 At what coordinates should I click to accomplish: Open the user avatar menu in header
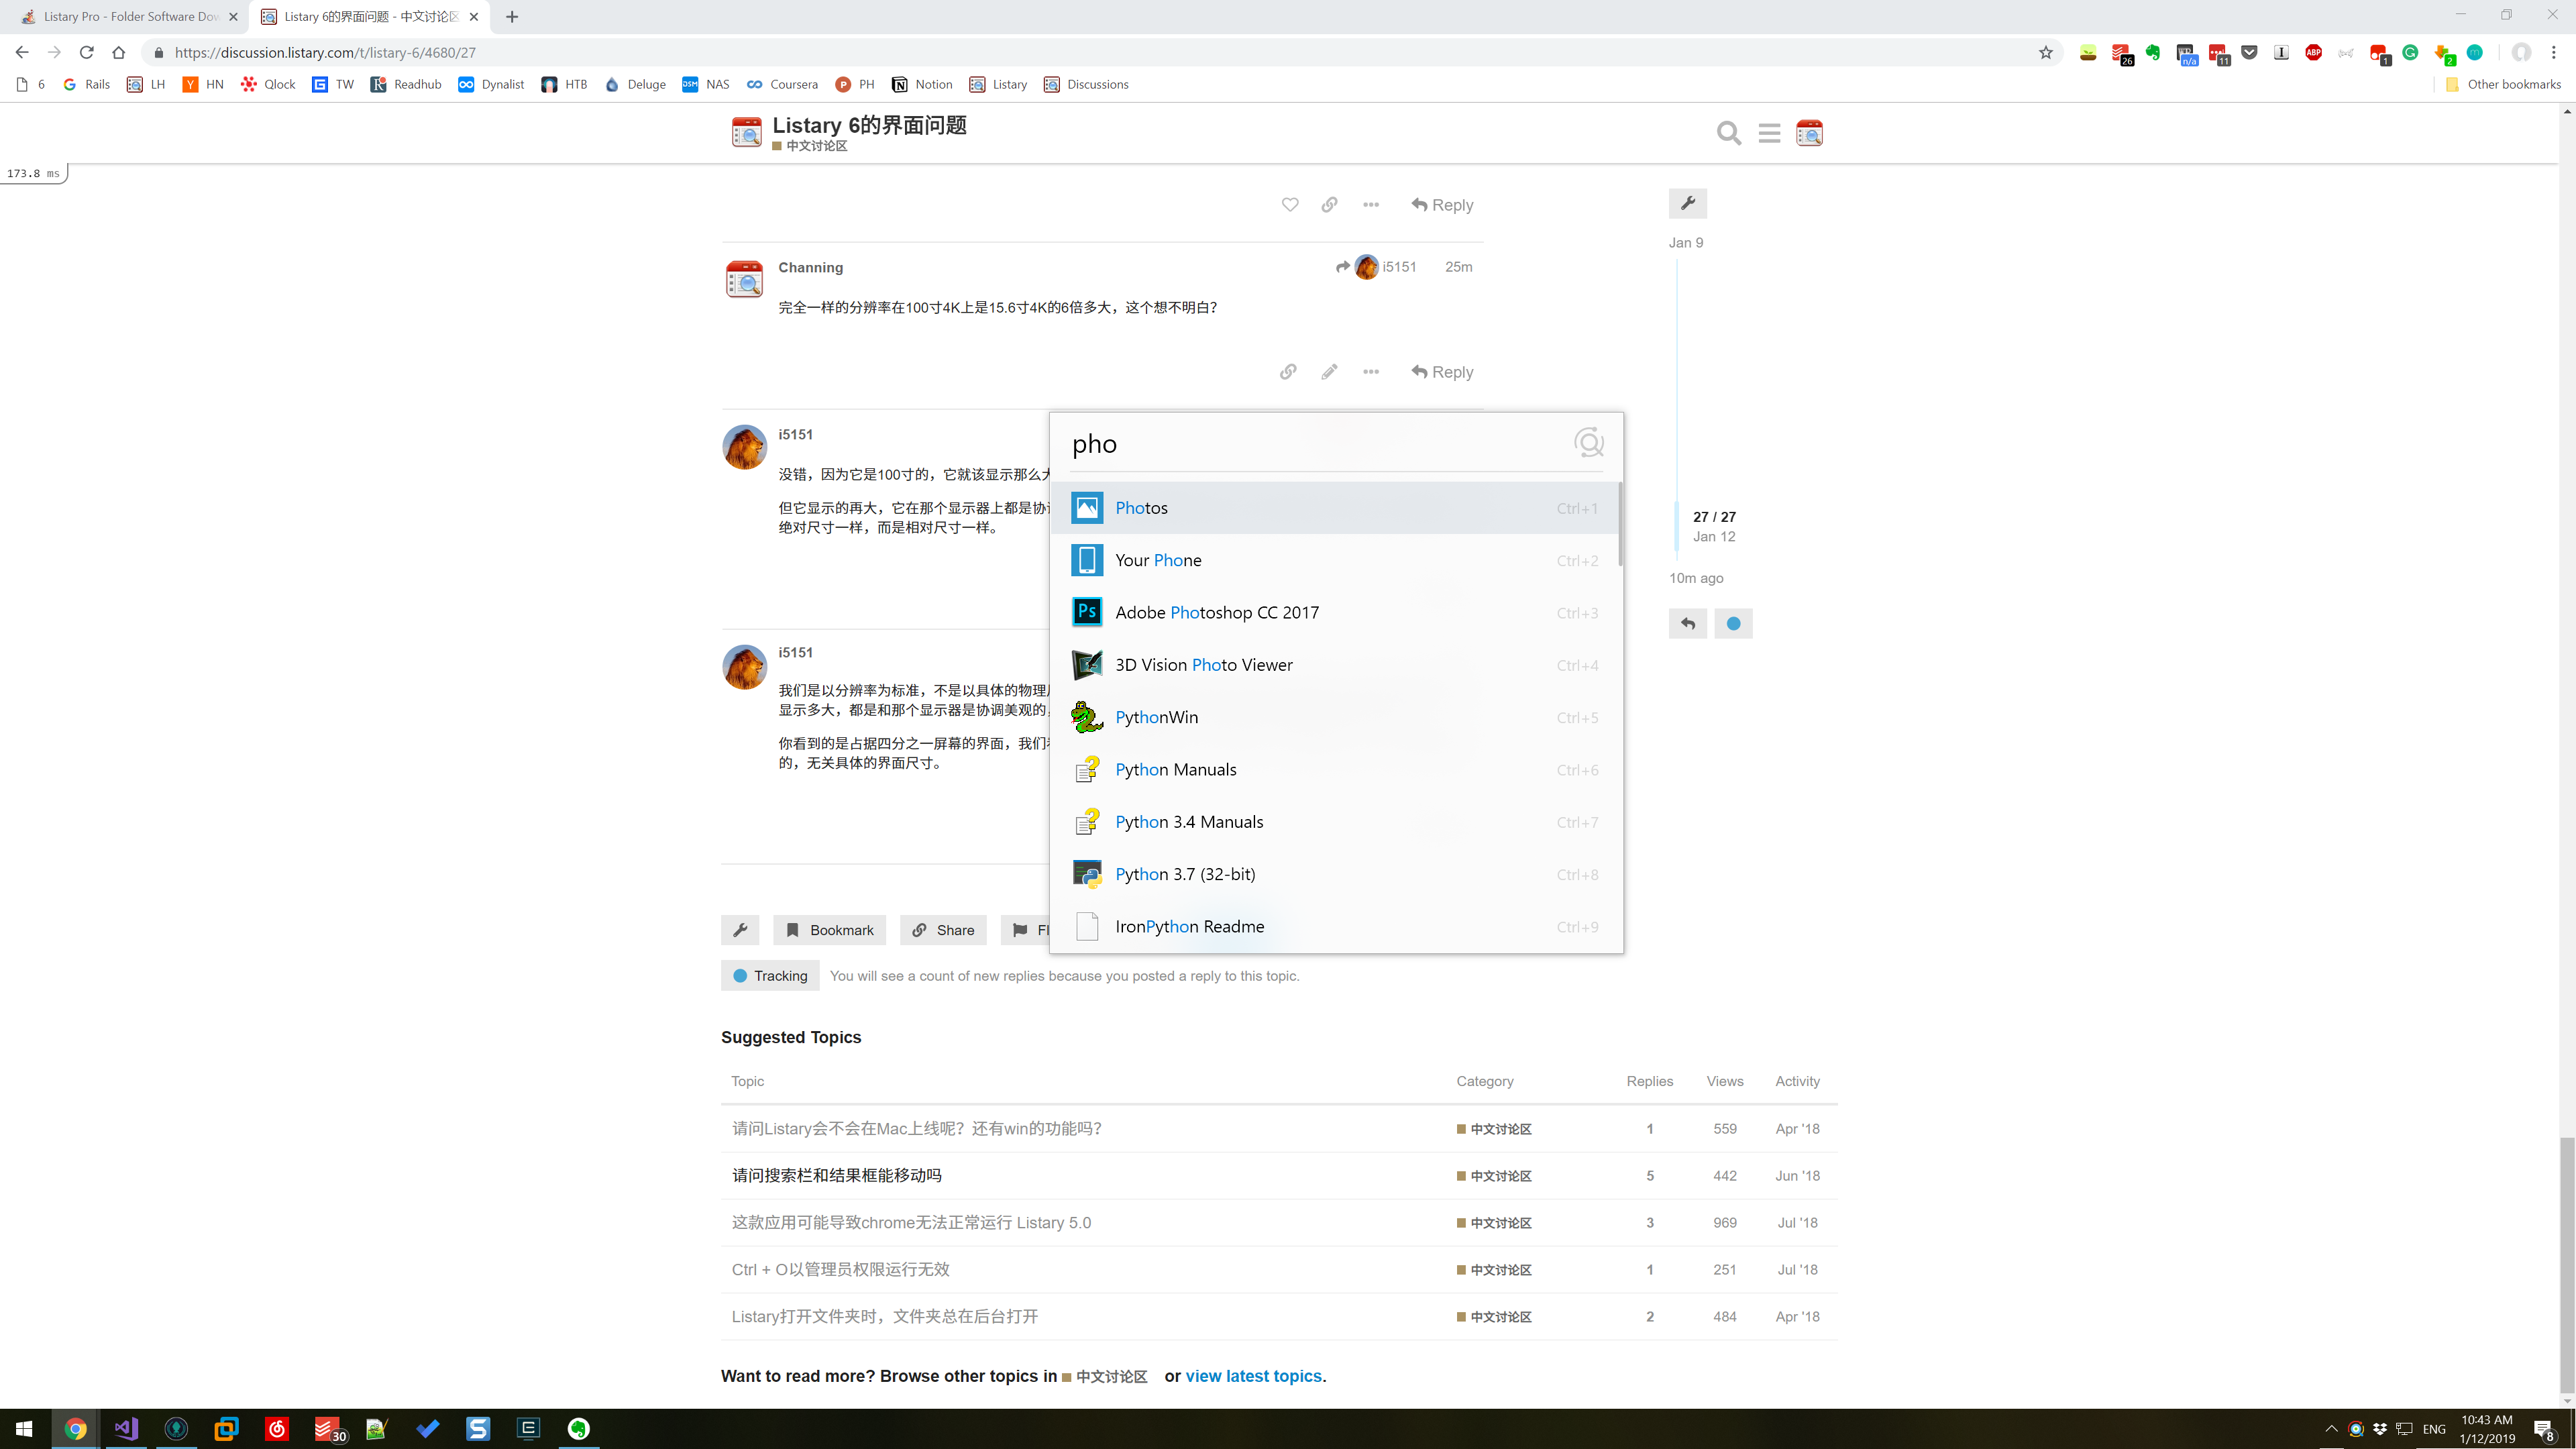pyautogui.click(x=1809, y=133)
